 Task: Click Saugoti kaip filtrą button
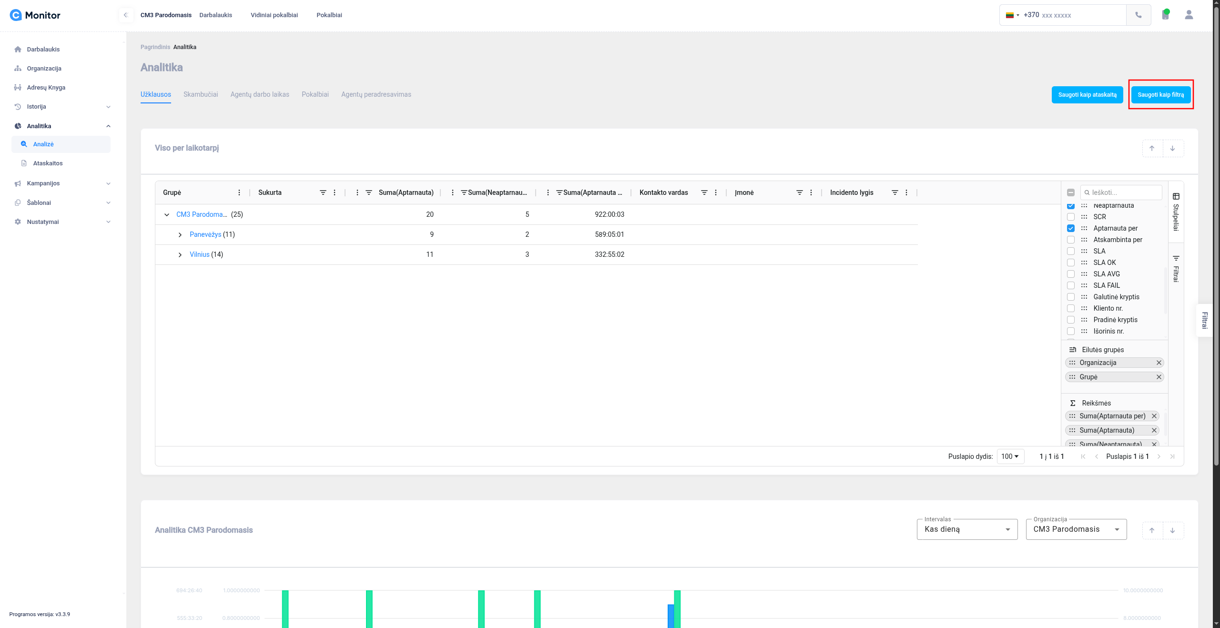[x=1160, y=95]
